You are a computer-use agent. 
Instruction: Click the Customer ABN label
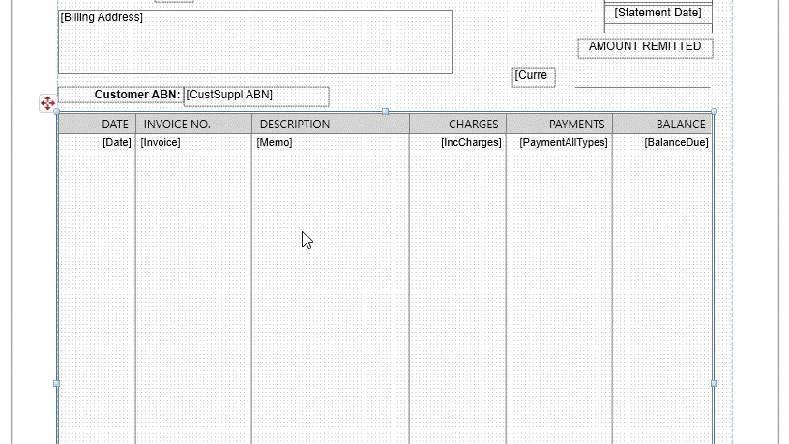[x=121, y=96]
